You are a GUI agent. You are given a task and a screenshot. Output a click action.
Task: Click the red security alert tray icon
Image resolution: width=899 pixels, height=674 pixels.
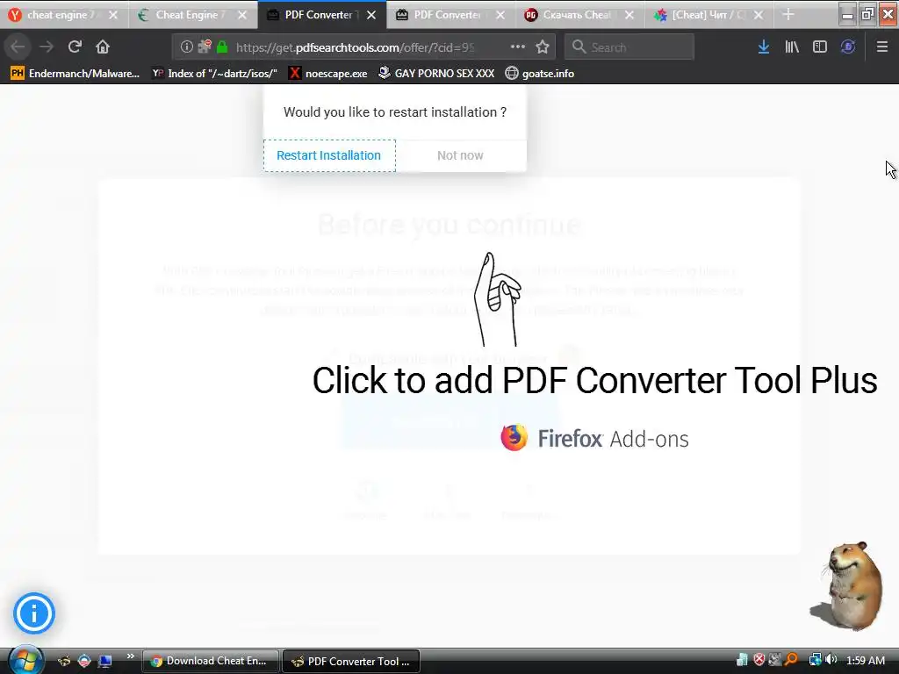coord(759,660)
